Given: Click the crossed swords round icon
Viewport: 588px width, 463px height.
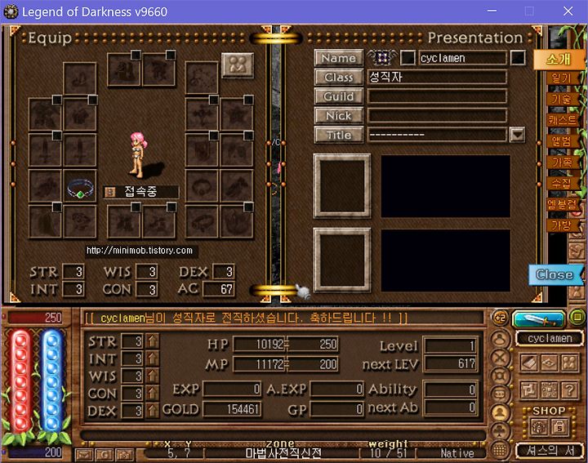Looking at the screenshot, I should tap(500, 358).
